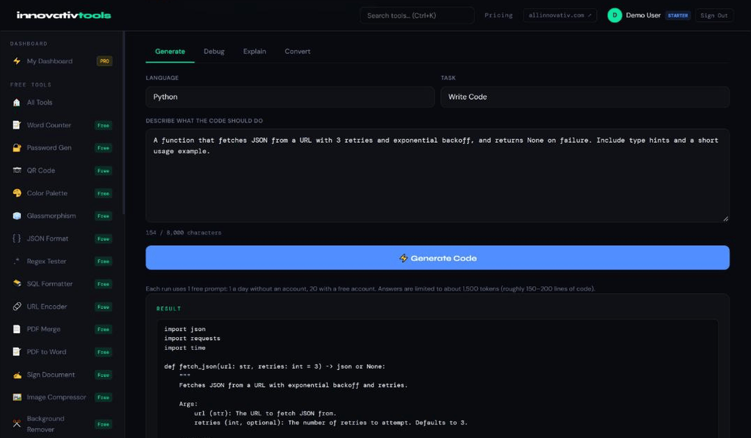Click the Password Gen lock icon

[17, 148]
